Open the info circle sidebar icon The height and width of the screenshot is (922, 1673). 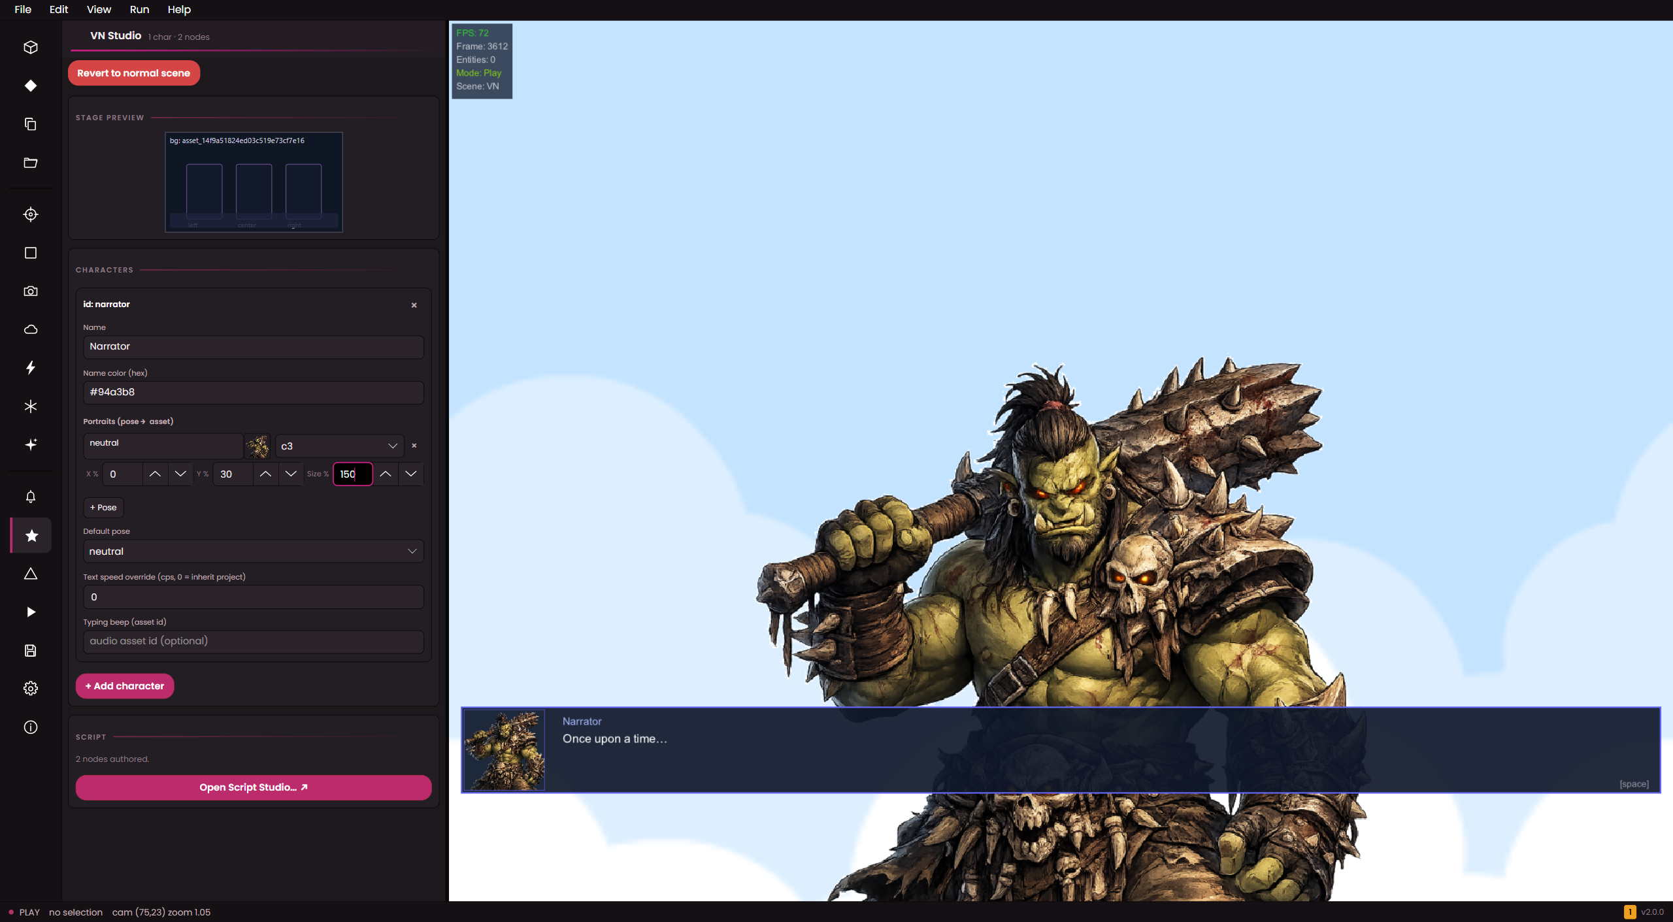point(31,727)
